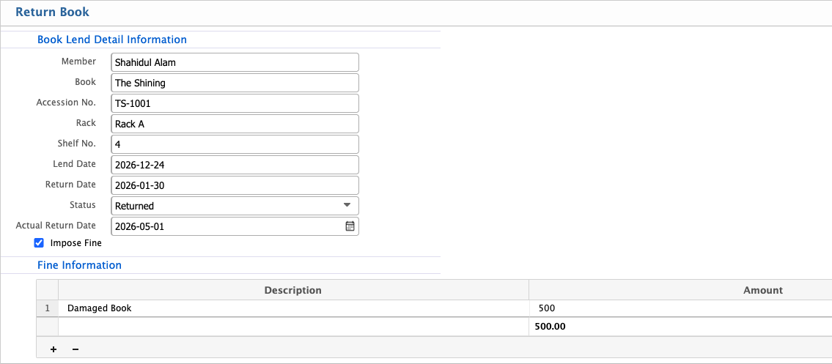Image resolution: width=832 pixels, height=364 pixels.
Task: Click the Book title field
Action: tap(235, 83)
